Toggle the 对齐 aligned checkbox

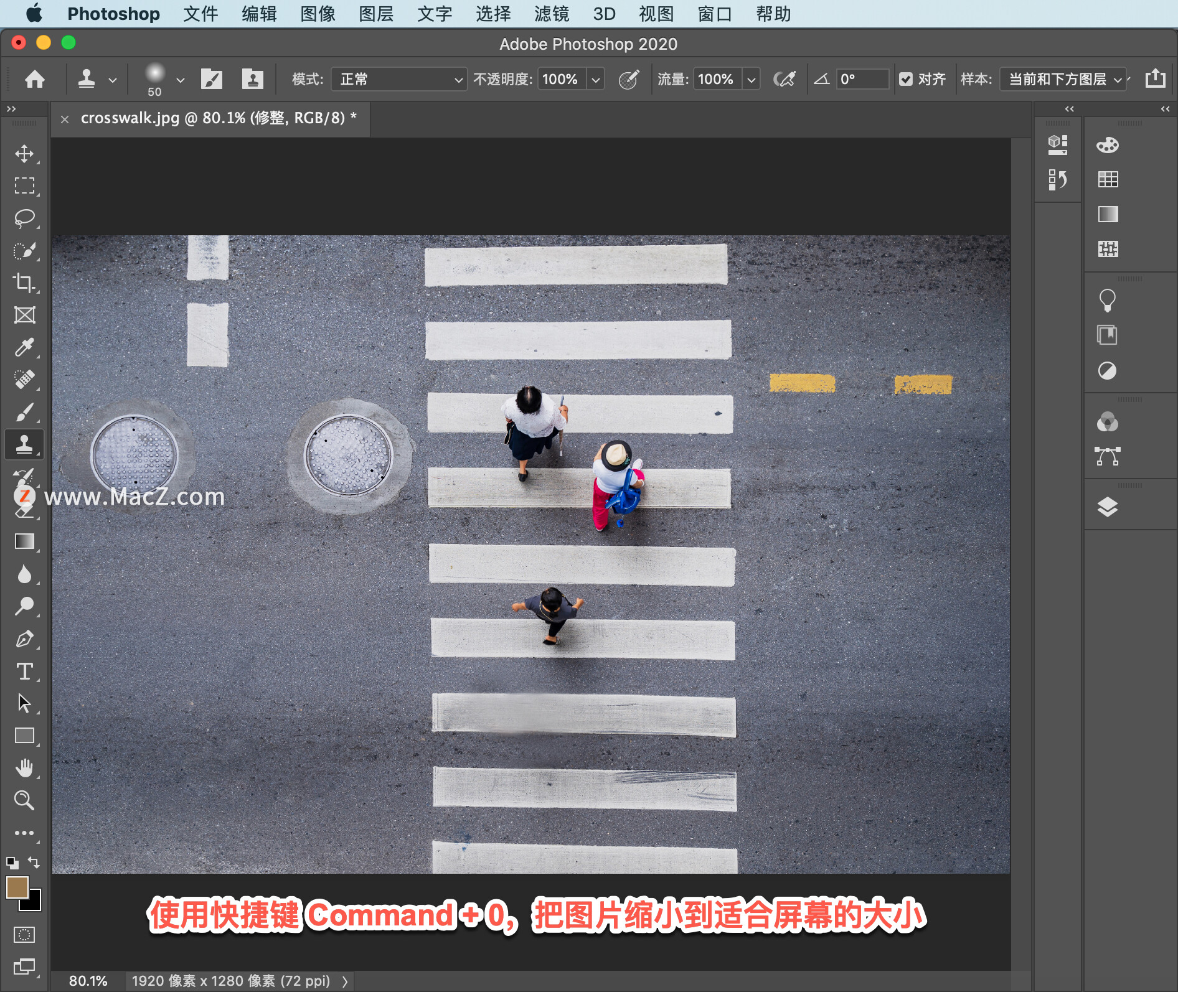906,79
